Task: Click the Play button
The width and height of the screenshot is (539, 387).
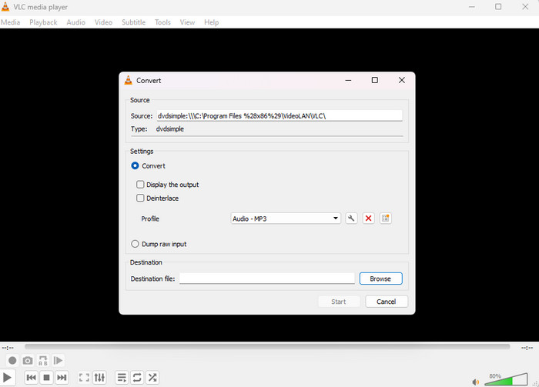Action: click(7, 378)
